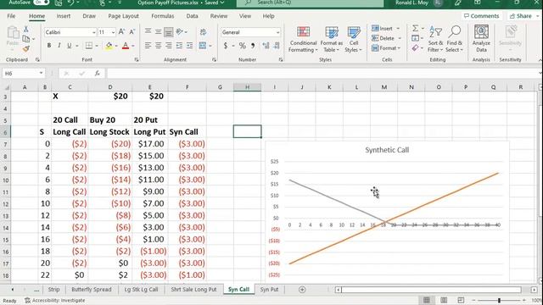This screenshot has height=305, width=543.
Task: Open Conditional Formatting menu
Action: [303, 40]
